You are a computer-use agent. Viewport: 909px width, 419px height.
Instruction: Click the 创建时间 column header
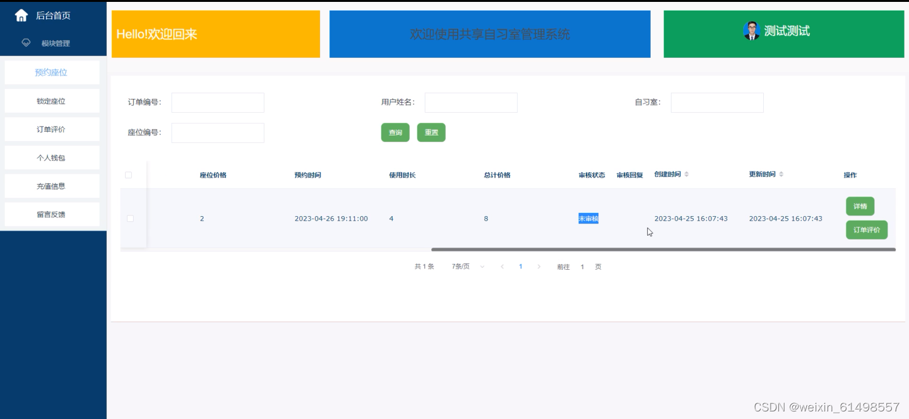pos(668,175)
